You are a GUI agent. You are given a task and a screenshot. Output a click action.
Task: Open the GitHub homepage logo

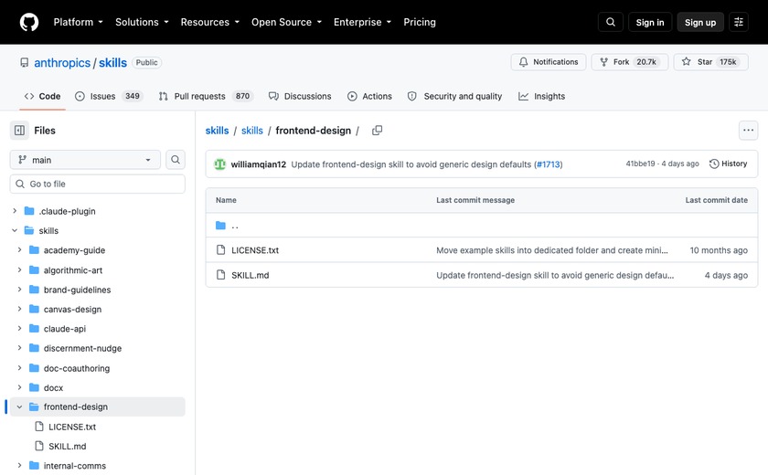[29, 22]
